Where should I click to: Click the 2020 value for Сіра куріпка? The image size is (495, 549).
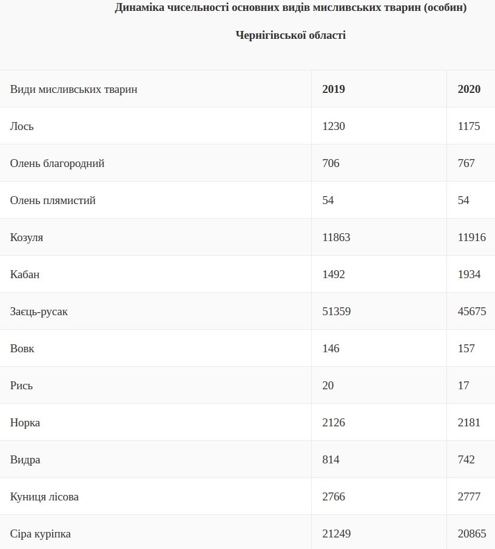tap(472, 534)
